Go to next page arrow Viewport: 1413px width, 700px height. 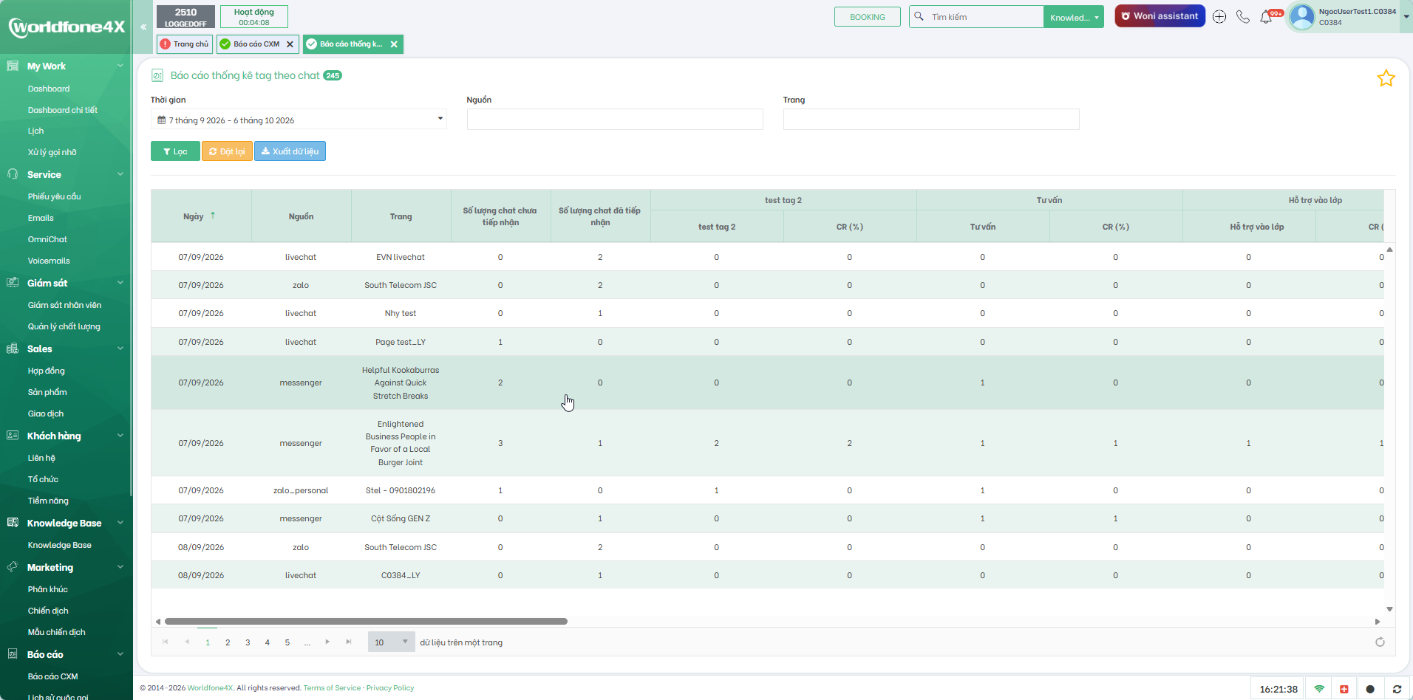327,642
